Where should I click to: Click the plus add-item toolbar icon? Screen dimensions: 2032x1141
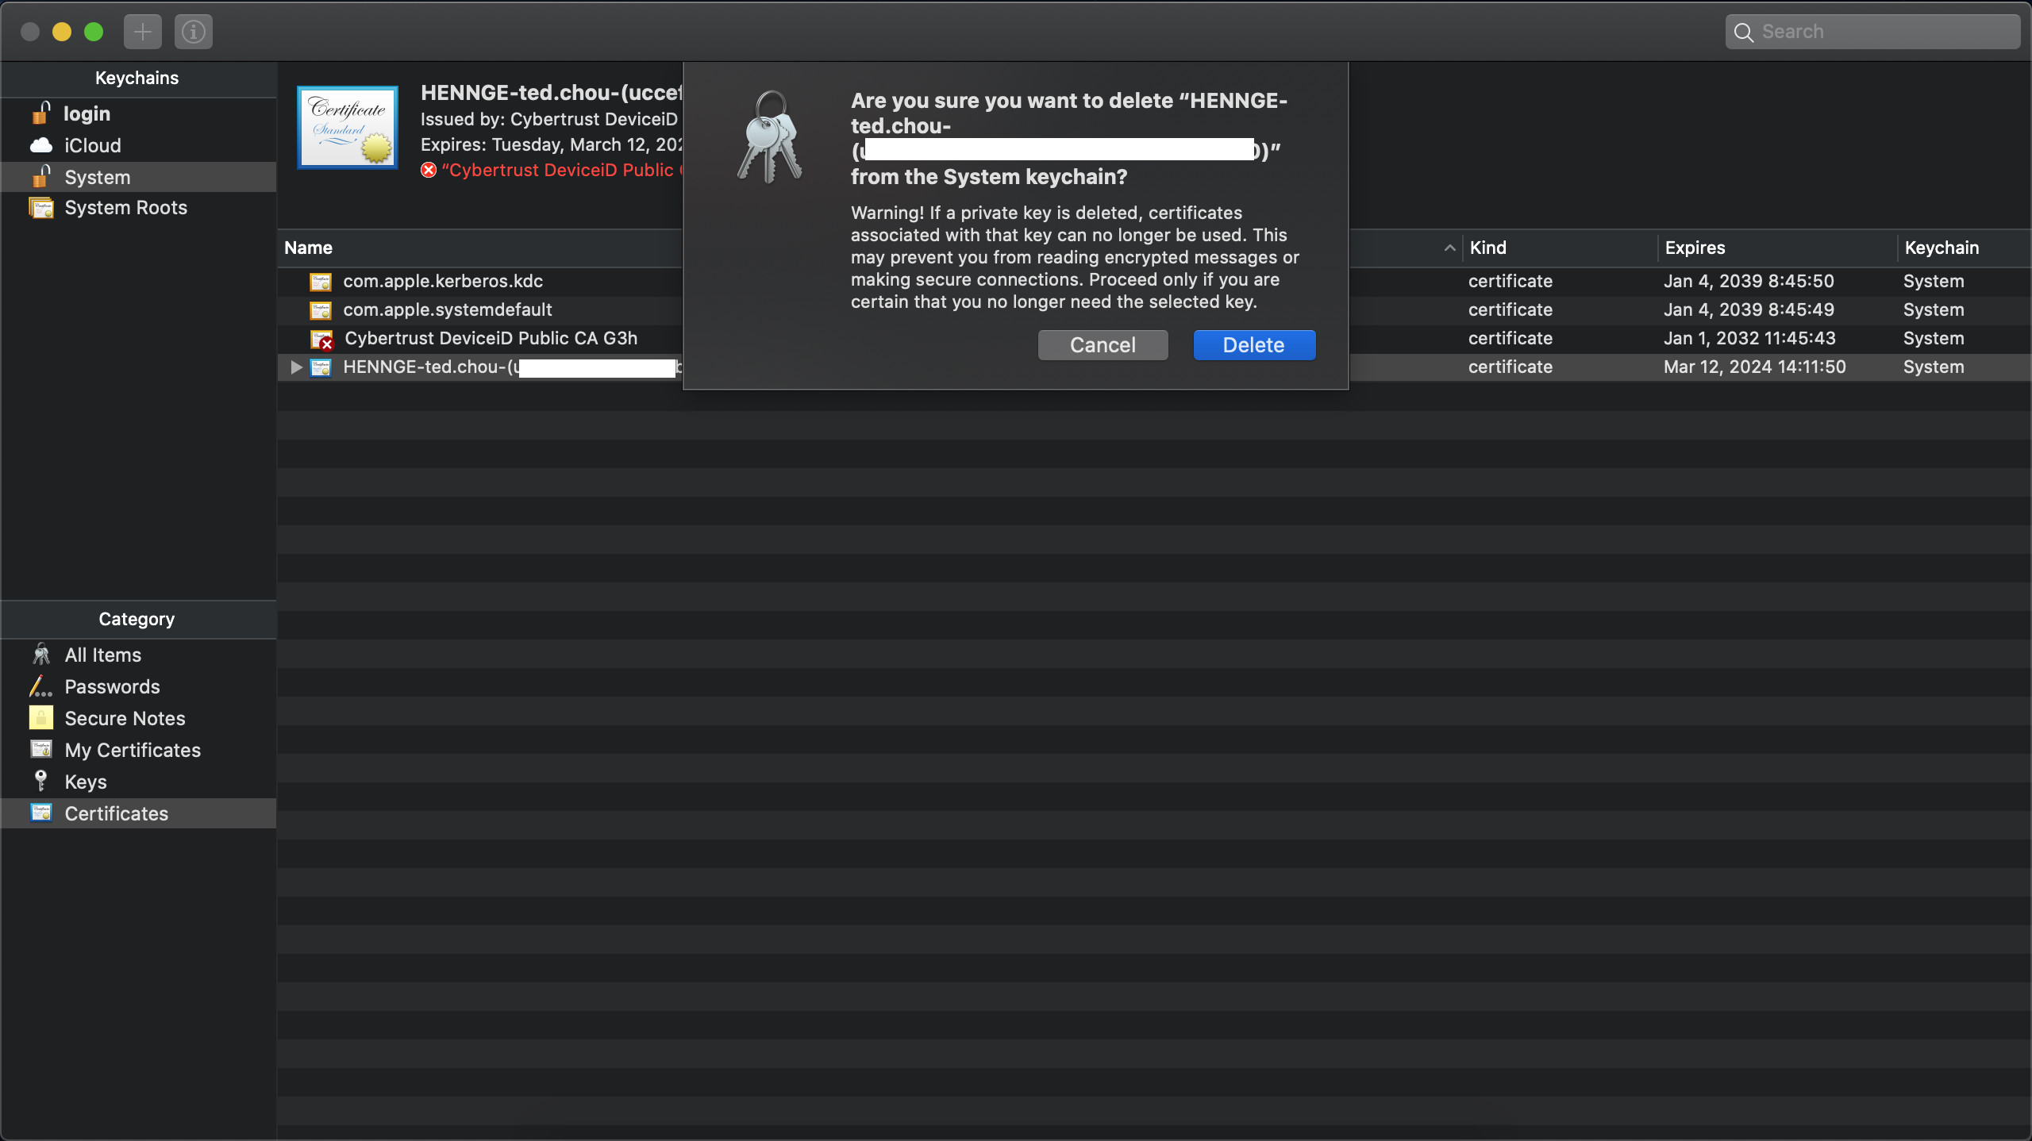pyautogui.click(x=143, y=32)
